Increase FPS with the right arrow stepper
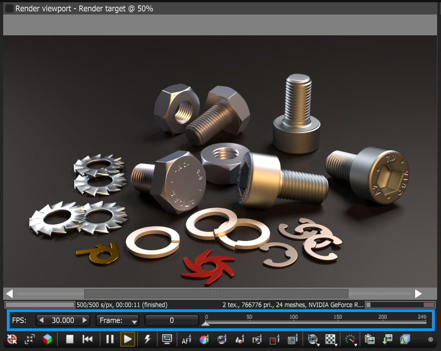This screenshot has width=441, height=351. (85, 320)
